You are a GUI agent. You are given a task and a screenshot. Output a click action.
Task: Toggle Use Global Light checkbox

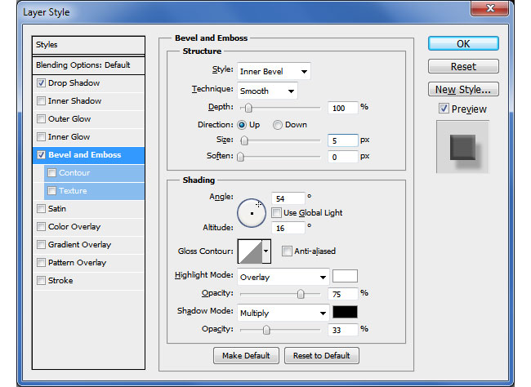(x=277, y=213)
